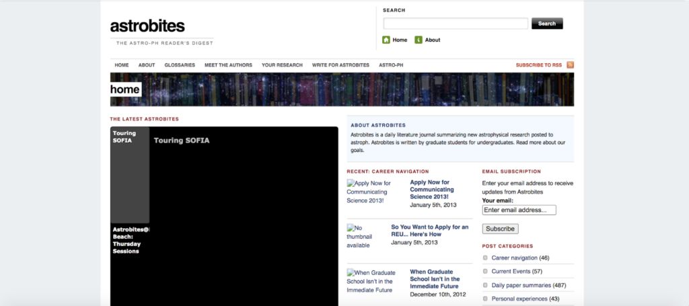Image resolution: width=689 pixels, height=306 pixels.
Task: Click the December 10th, 2012 date text
Action: click(x=437, y=295)
